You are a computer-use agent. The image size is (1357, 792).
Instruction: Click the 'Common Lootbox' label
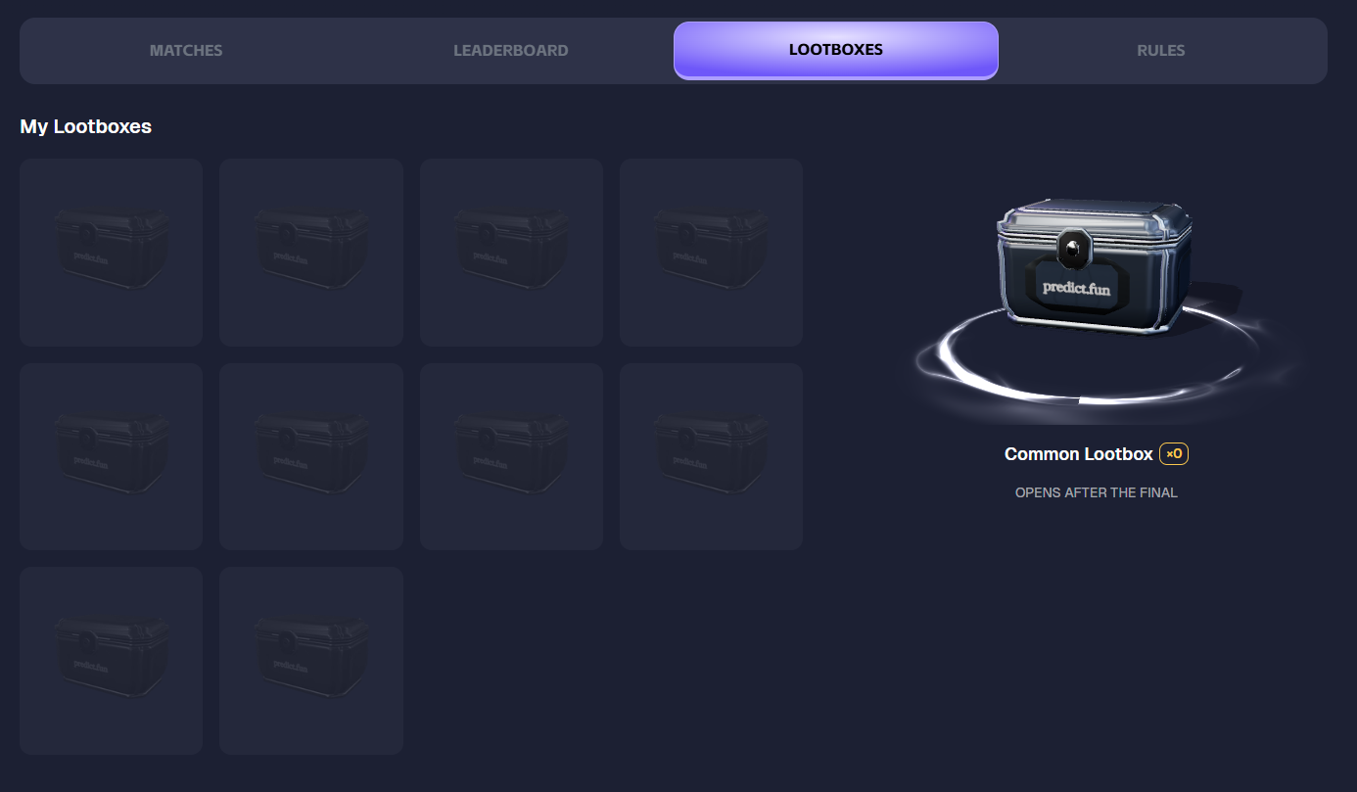(x=1079, y=454)
